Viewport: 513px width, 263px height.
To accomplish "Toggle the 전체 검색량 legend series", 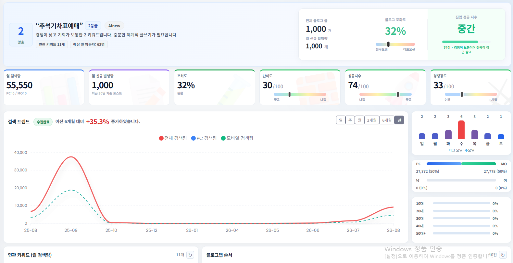I will click(x=173, y=138).
